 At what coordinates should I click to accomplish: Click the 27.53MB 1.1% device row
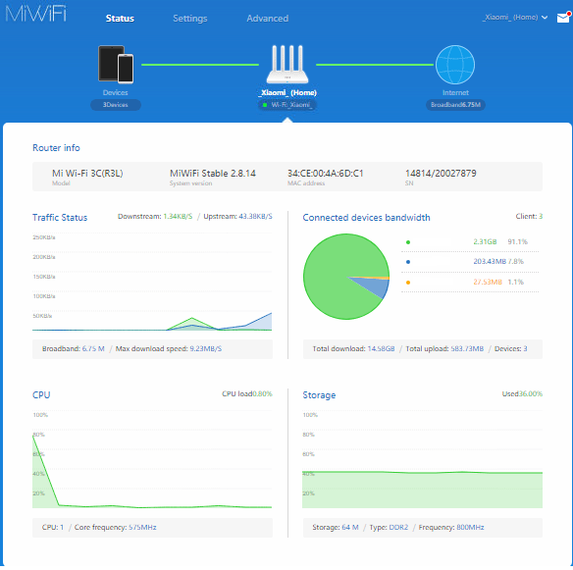[x=470, y=283]
